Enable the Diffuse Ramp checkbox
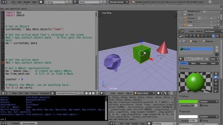This screenshot has height=125, width=223. pos(201,105)
